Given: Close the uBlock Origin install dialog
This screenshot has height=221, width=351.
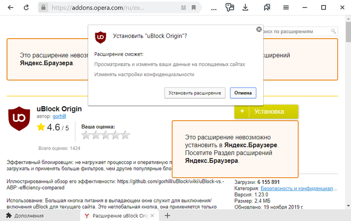Looking at the screenshot, I should tap(259, 30).
